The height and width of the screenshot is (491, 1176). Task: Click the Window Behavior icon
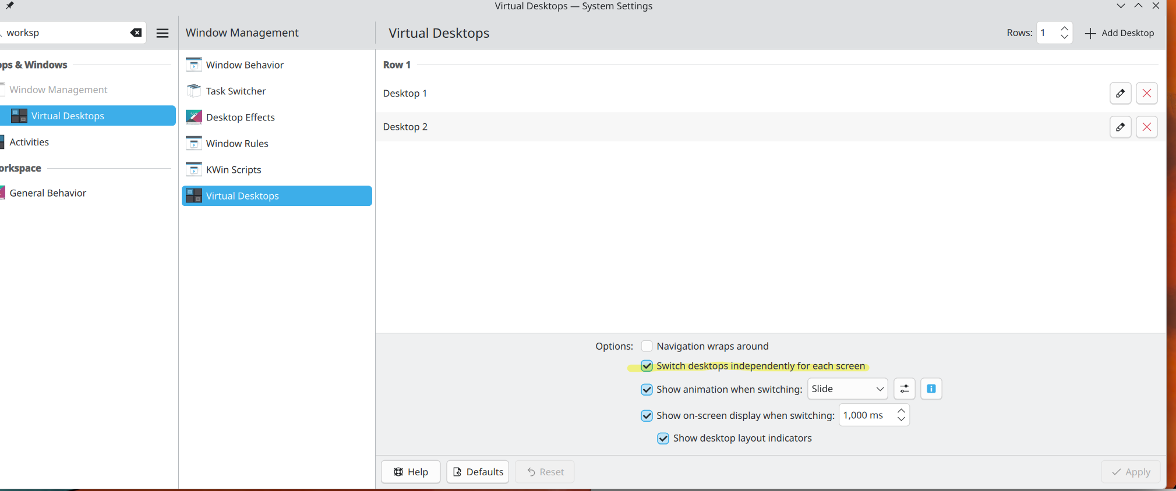[193, 65]
